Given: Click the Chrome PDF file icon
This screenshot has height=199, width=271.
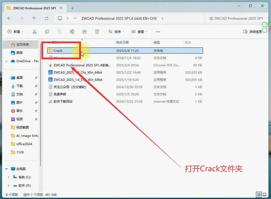Looking at the screenshot, I should [50, 65].
